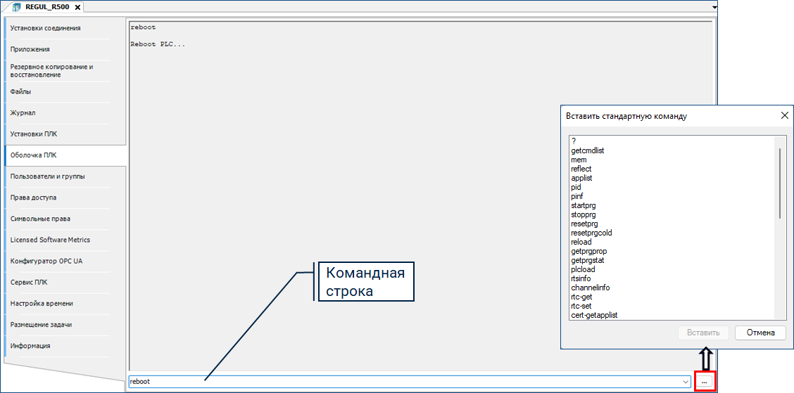Expand the command line history dropdown
This screenshot has width=794, height=393.
686,382
